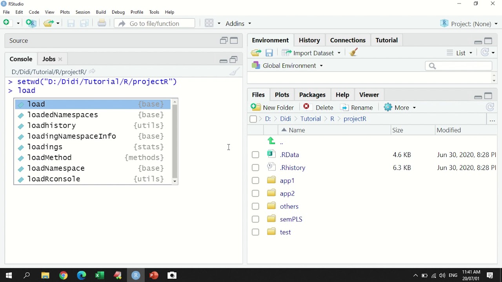Check the semPLS folder checkbox
The width and height of the screenshot is (502, 282).
coord(255,219)
